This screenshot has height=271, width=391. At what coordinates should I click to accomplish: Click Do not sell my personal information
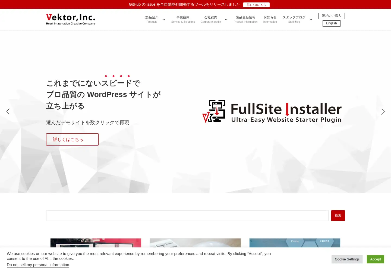[38, 265]
